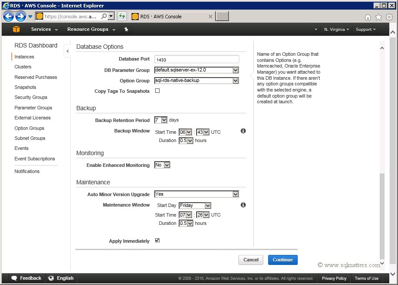The width and height of the screenshot is (398, 285).
Task: Open Favorites star icon
Action: pyautogui.click(x=378, y=17)
